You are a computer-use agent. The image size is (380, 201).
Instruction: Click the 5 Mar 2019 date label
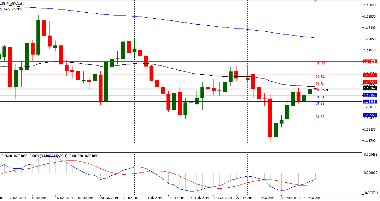[266, 198]
